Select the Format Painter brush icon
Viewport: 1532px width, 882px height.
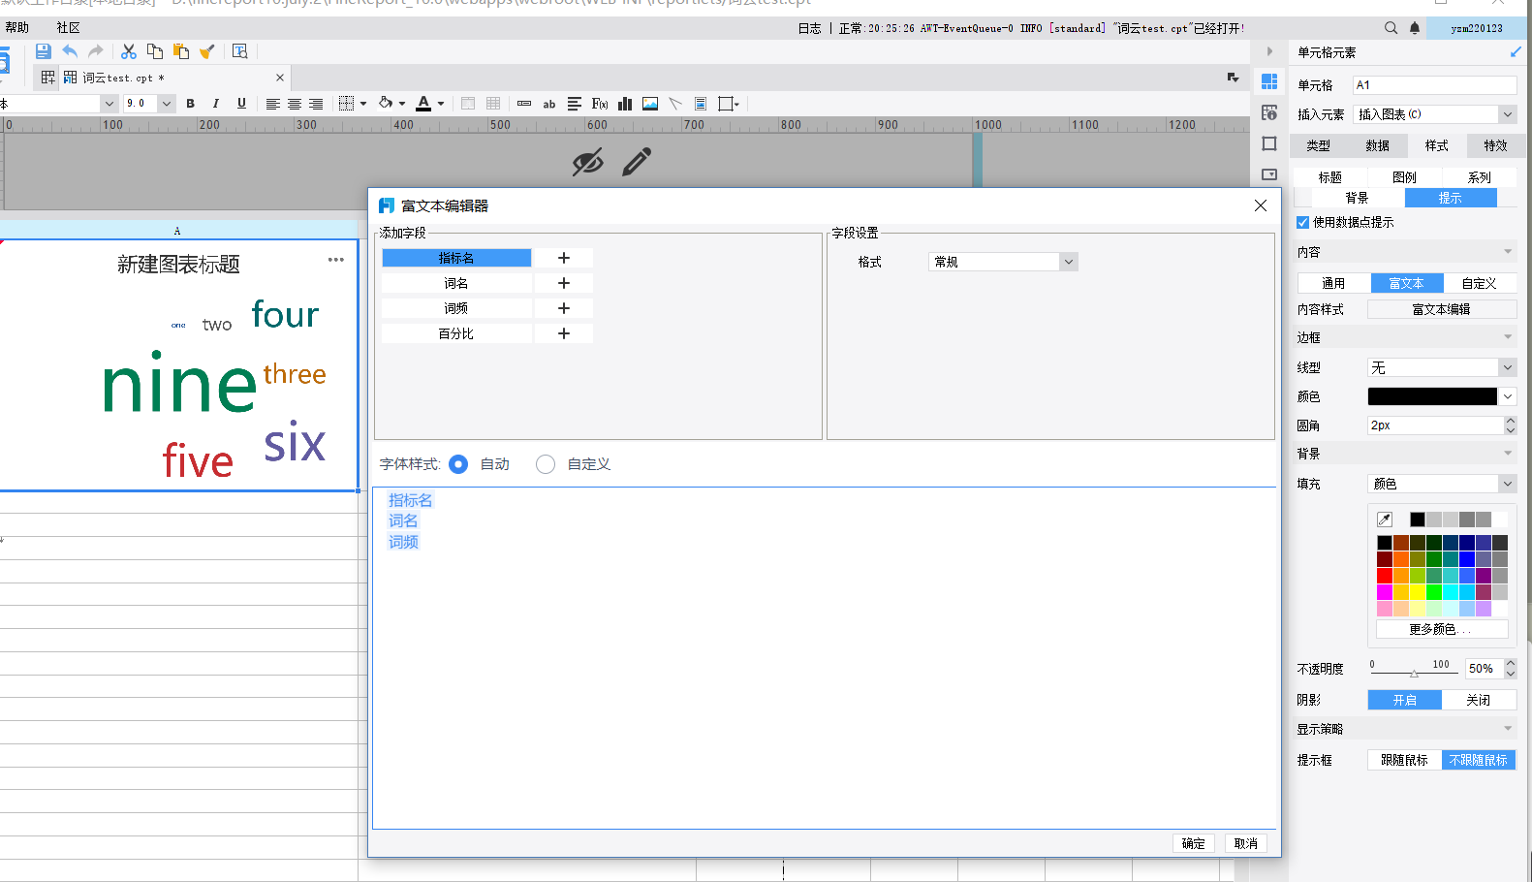point(206,51)
